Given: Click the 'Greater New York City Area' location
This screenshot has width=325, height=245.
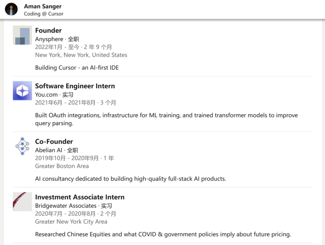Looking at the screenshot, I should click(71, 221).
